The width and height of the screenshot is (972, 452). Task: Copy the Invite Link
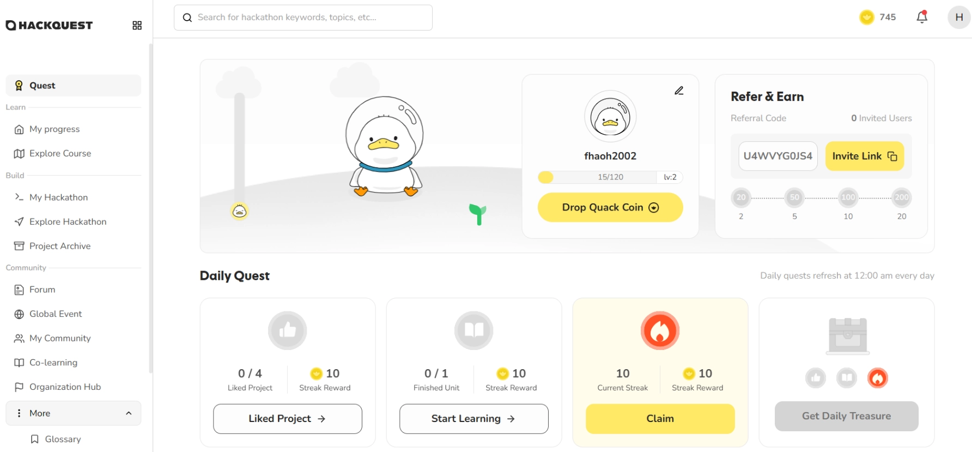click(x=864, y=156)
